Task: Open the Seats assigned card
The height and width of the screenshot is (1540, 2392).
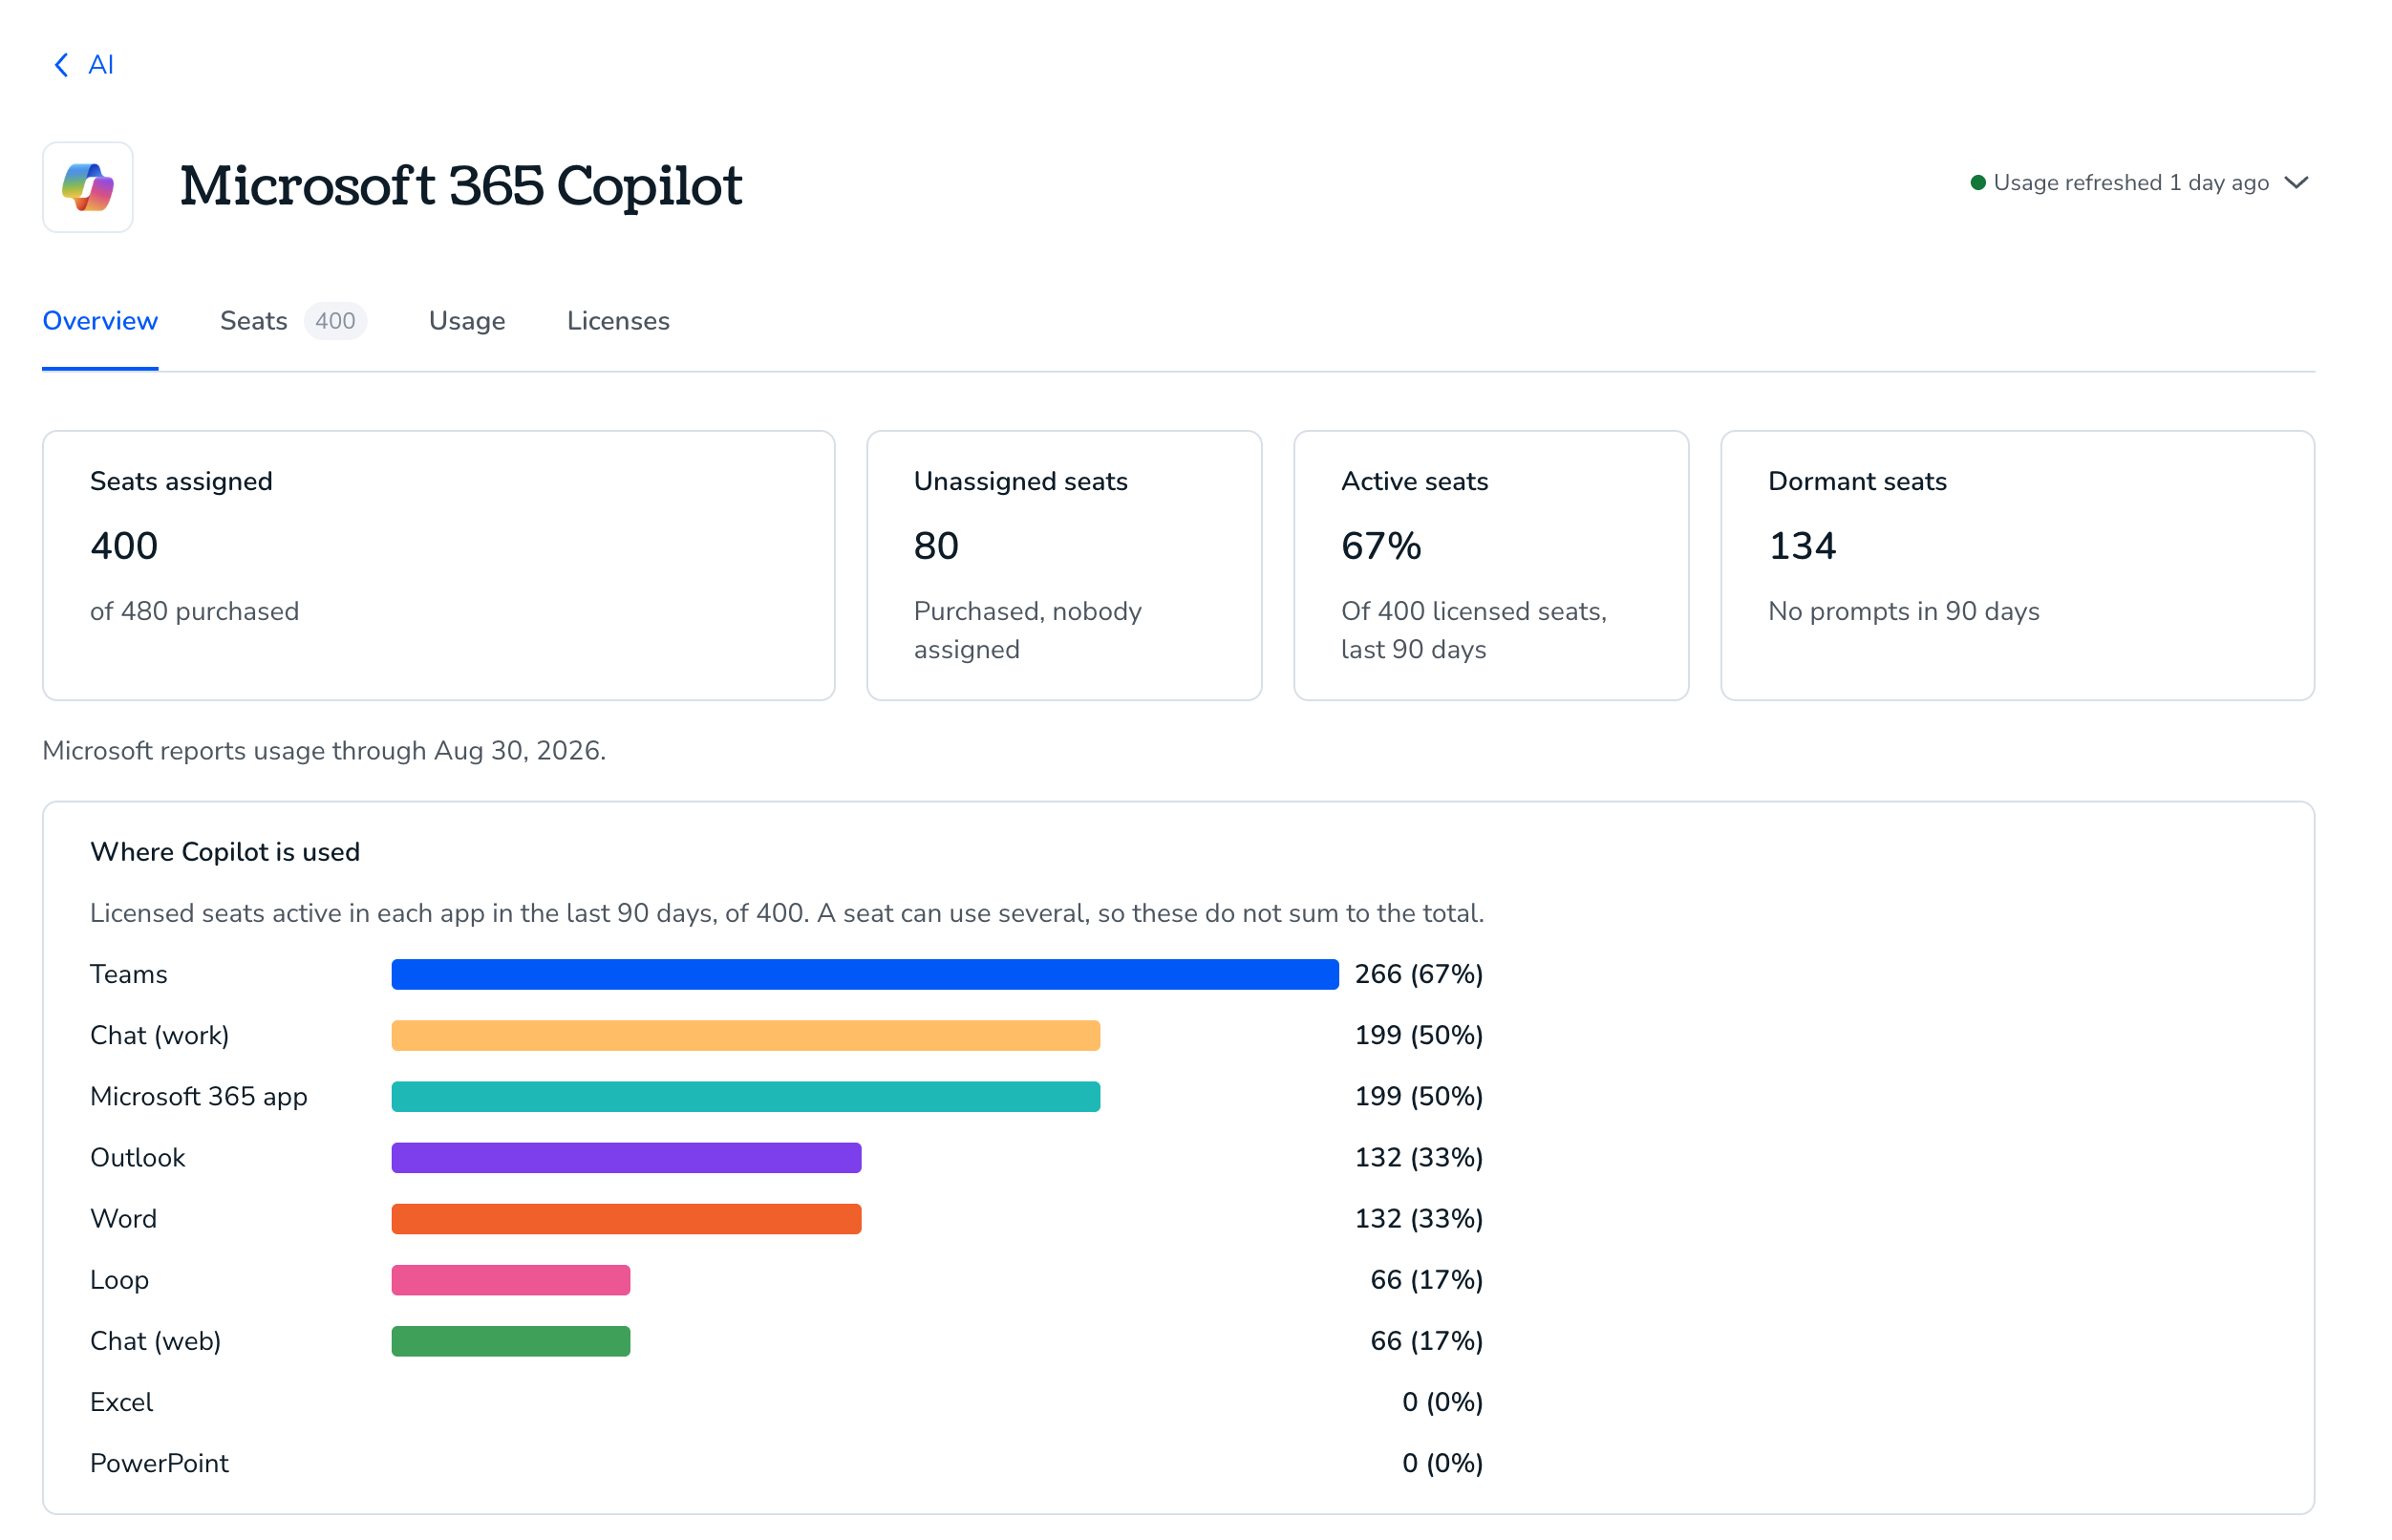Action: coord(438,566)
